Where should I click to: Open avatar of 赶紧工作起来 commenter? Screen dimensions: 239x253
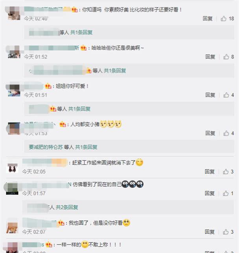pos(13,168)
